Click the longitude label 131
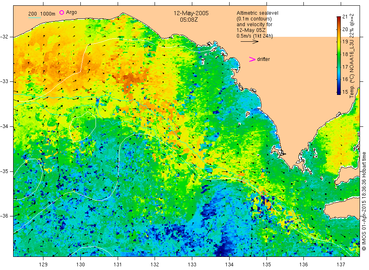The image size is (369, 270). point(118,265)
